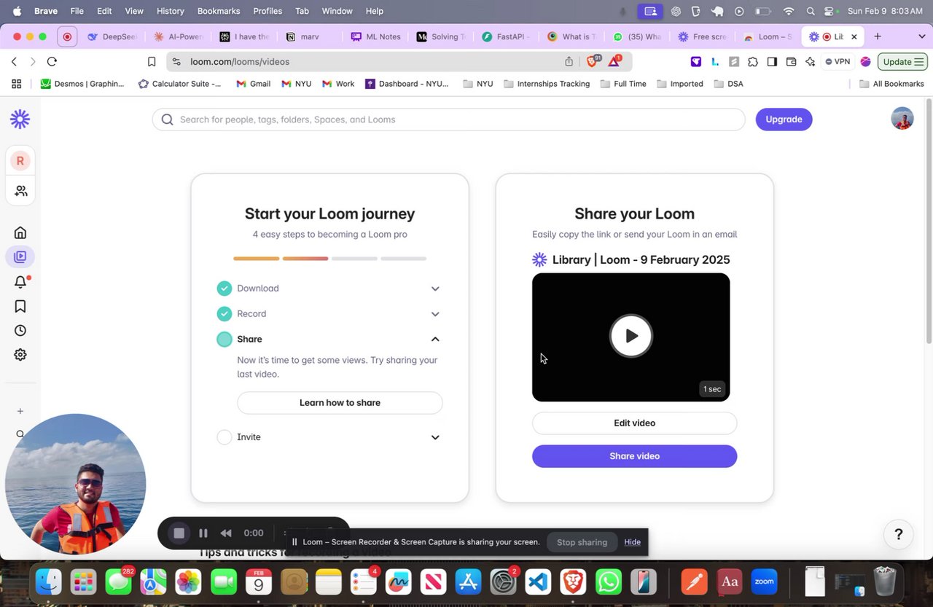The width and height of the screenshot is (933, 607).
Task: Stop the recording with square button
Action: [x=179, y=533]
